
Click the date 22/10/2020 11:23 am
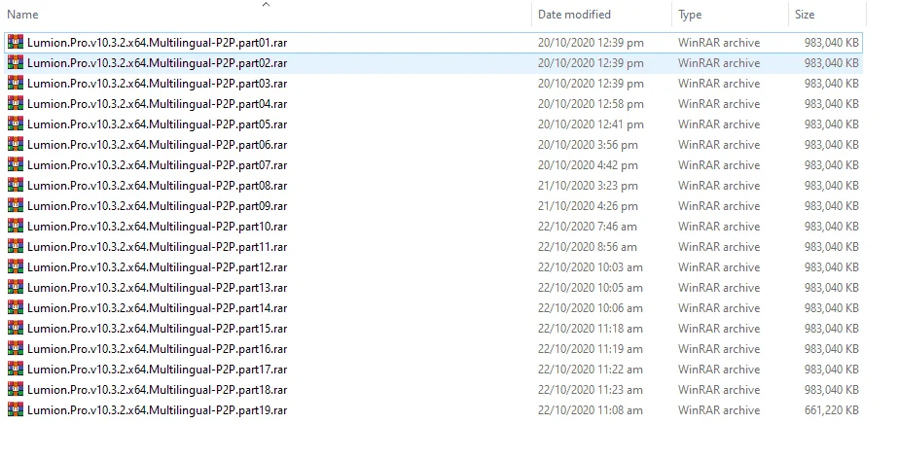coord(590,390)
